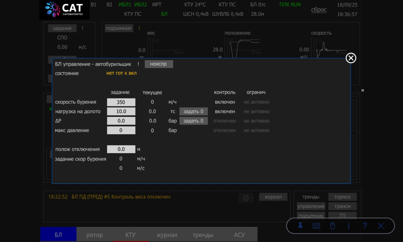403x242 pixels.
Task: Open help question mark icon
Action: [x=365, y=226]
